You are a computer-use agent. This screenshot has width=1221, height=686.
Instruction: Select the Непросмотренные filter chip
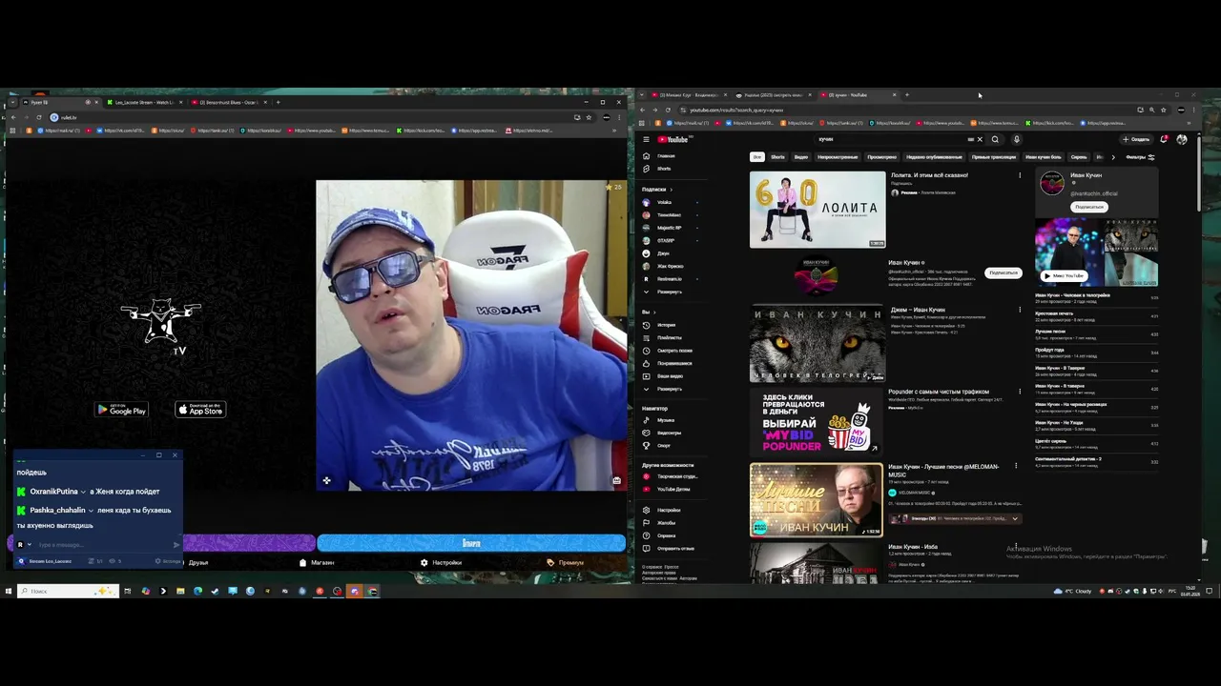coord(838,157)
